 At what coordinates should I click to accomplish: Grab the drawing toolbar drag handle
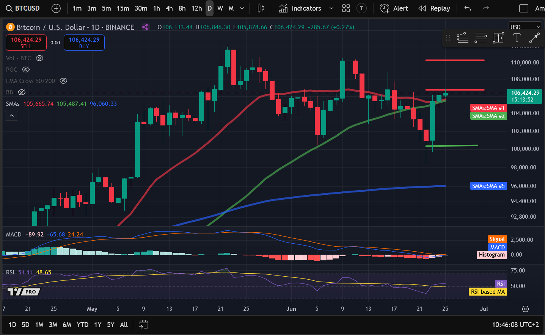pyautogui.click(x=448, y=38)
